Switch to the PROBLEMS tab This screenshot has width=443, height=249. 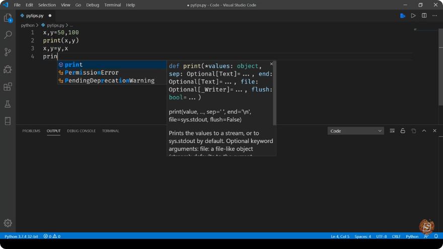coord(31,131)
